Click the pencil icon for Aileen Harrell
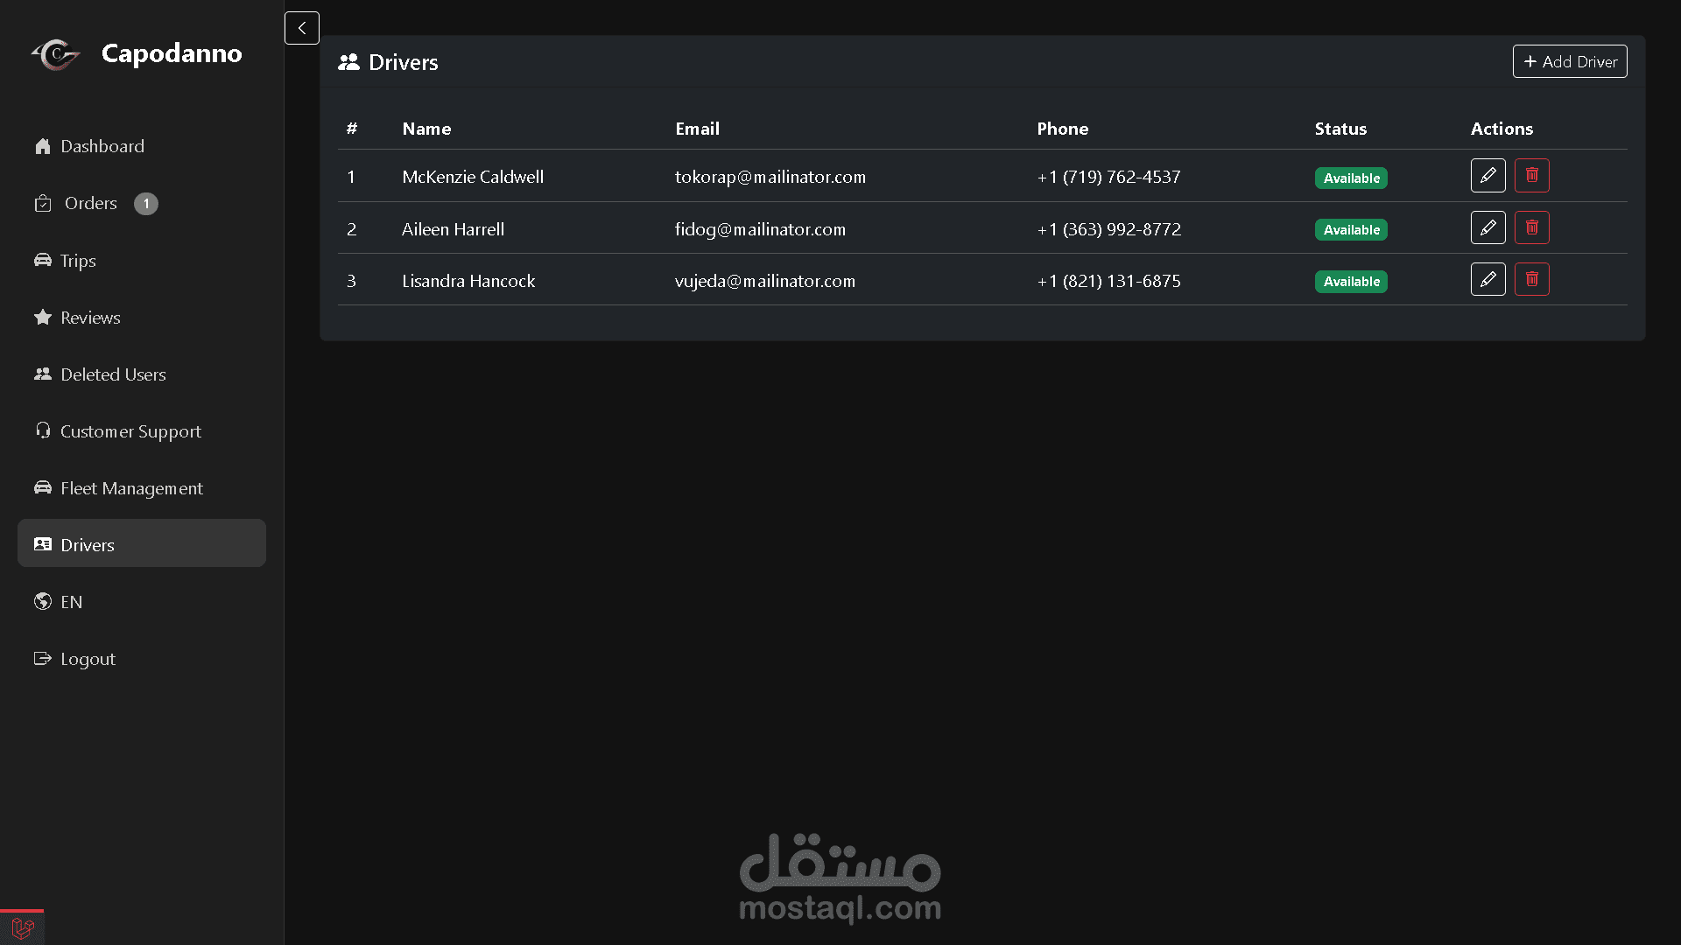1681x945 pixels. pos(1488,227)
